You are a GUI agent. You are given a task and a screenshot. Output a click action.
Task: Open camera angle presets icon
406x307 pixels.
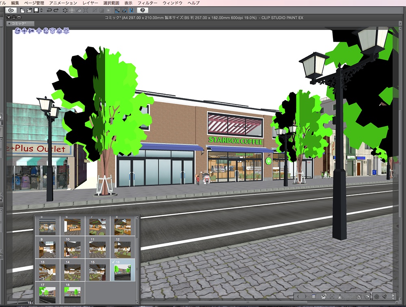point(324,296)
